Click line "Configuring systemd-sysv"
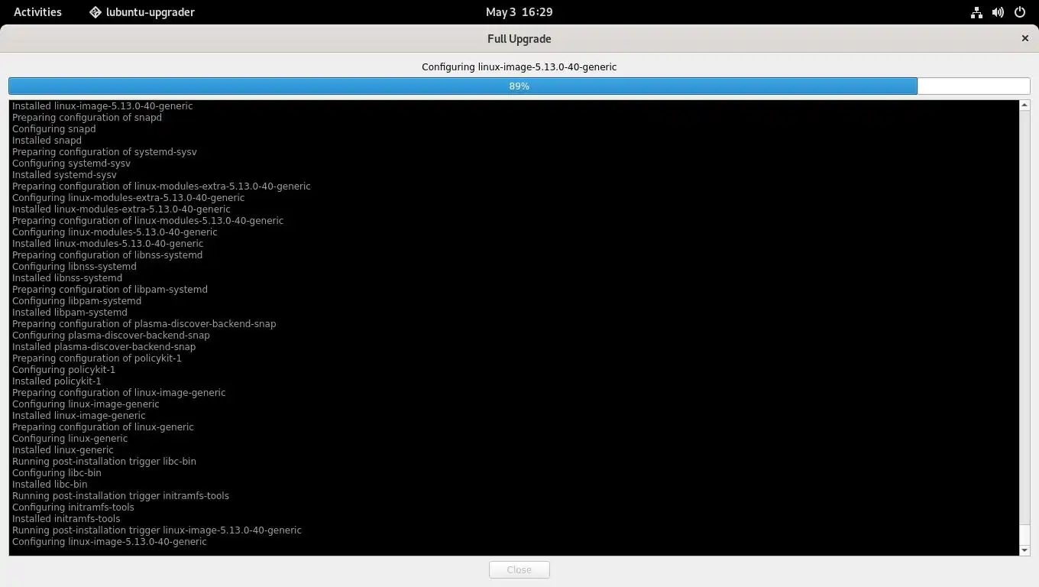The image size is (1039, 587). [71, 164]
